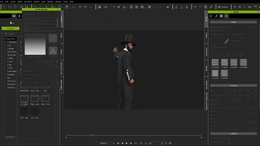Image resolution: width=260 pixels, height=146 pixels.
Task: Open the Home view dropdown arrow
Action: 127,7
